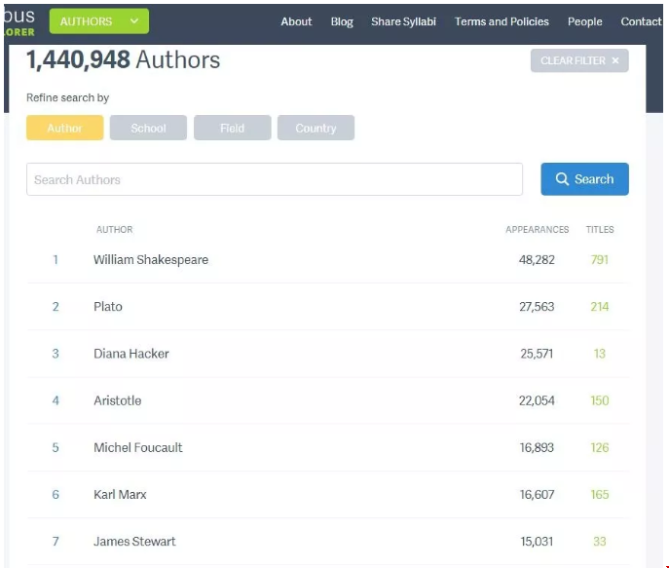
Task: Refine search by Field
Action: click(232, 128)
